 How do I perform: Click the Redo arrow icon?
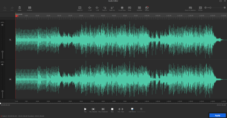coord(12,8)
